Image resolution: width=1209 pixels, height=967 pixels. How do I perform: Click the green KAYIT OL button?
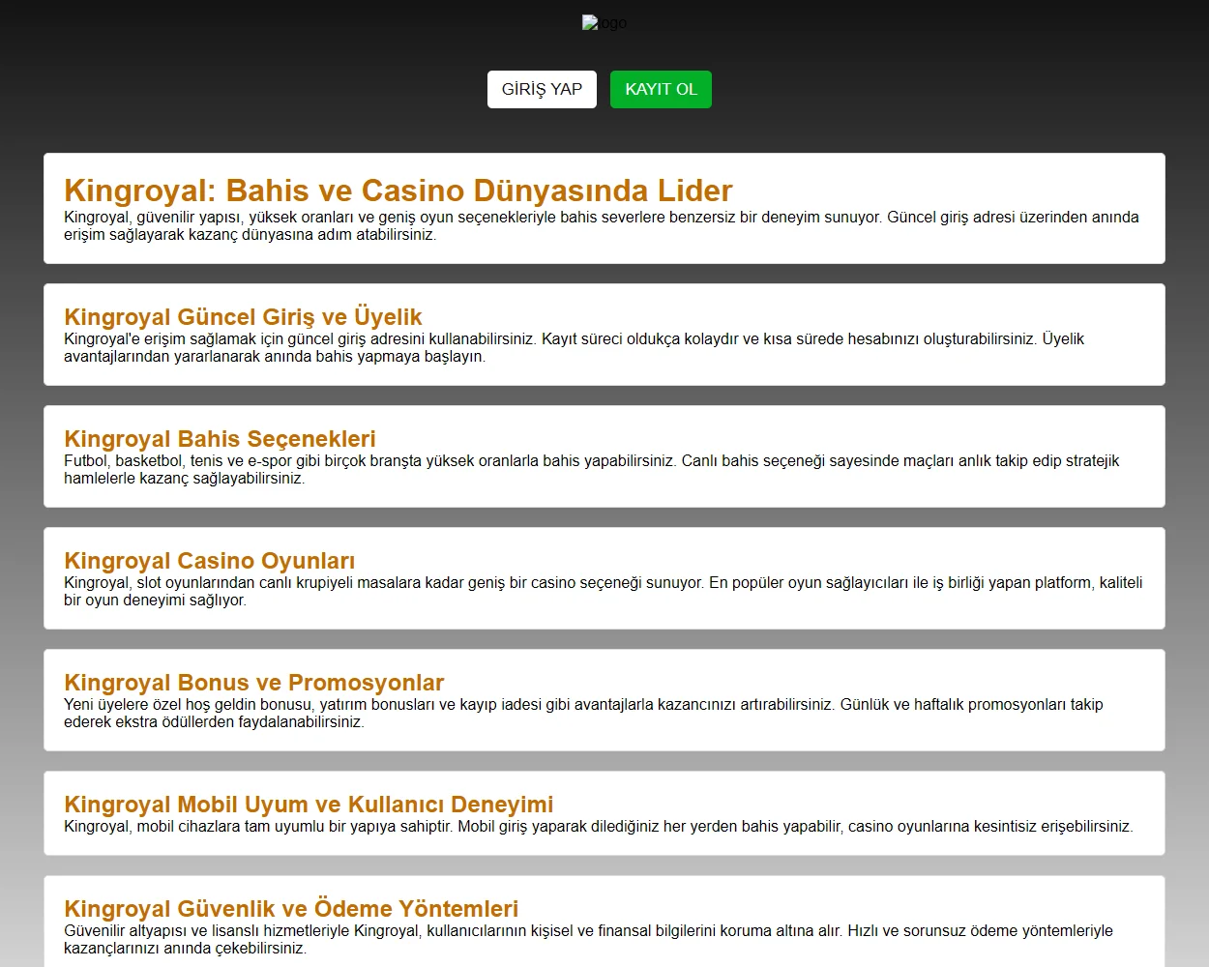tap(661, 89)
